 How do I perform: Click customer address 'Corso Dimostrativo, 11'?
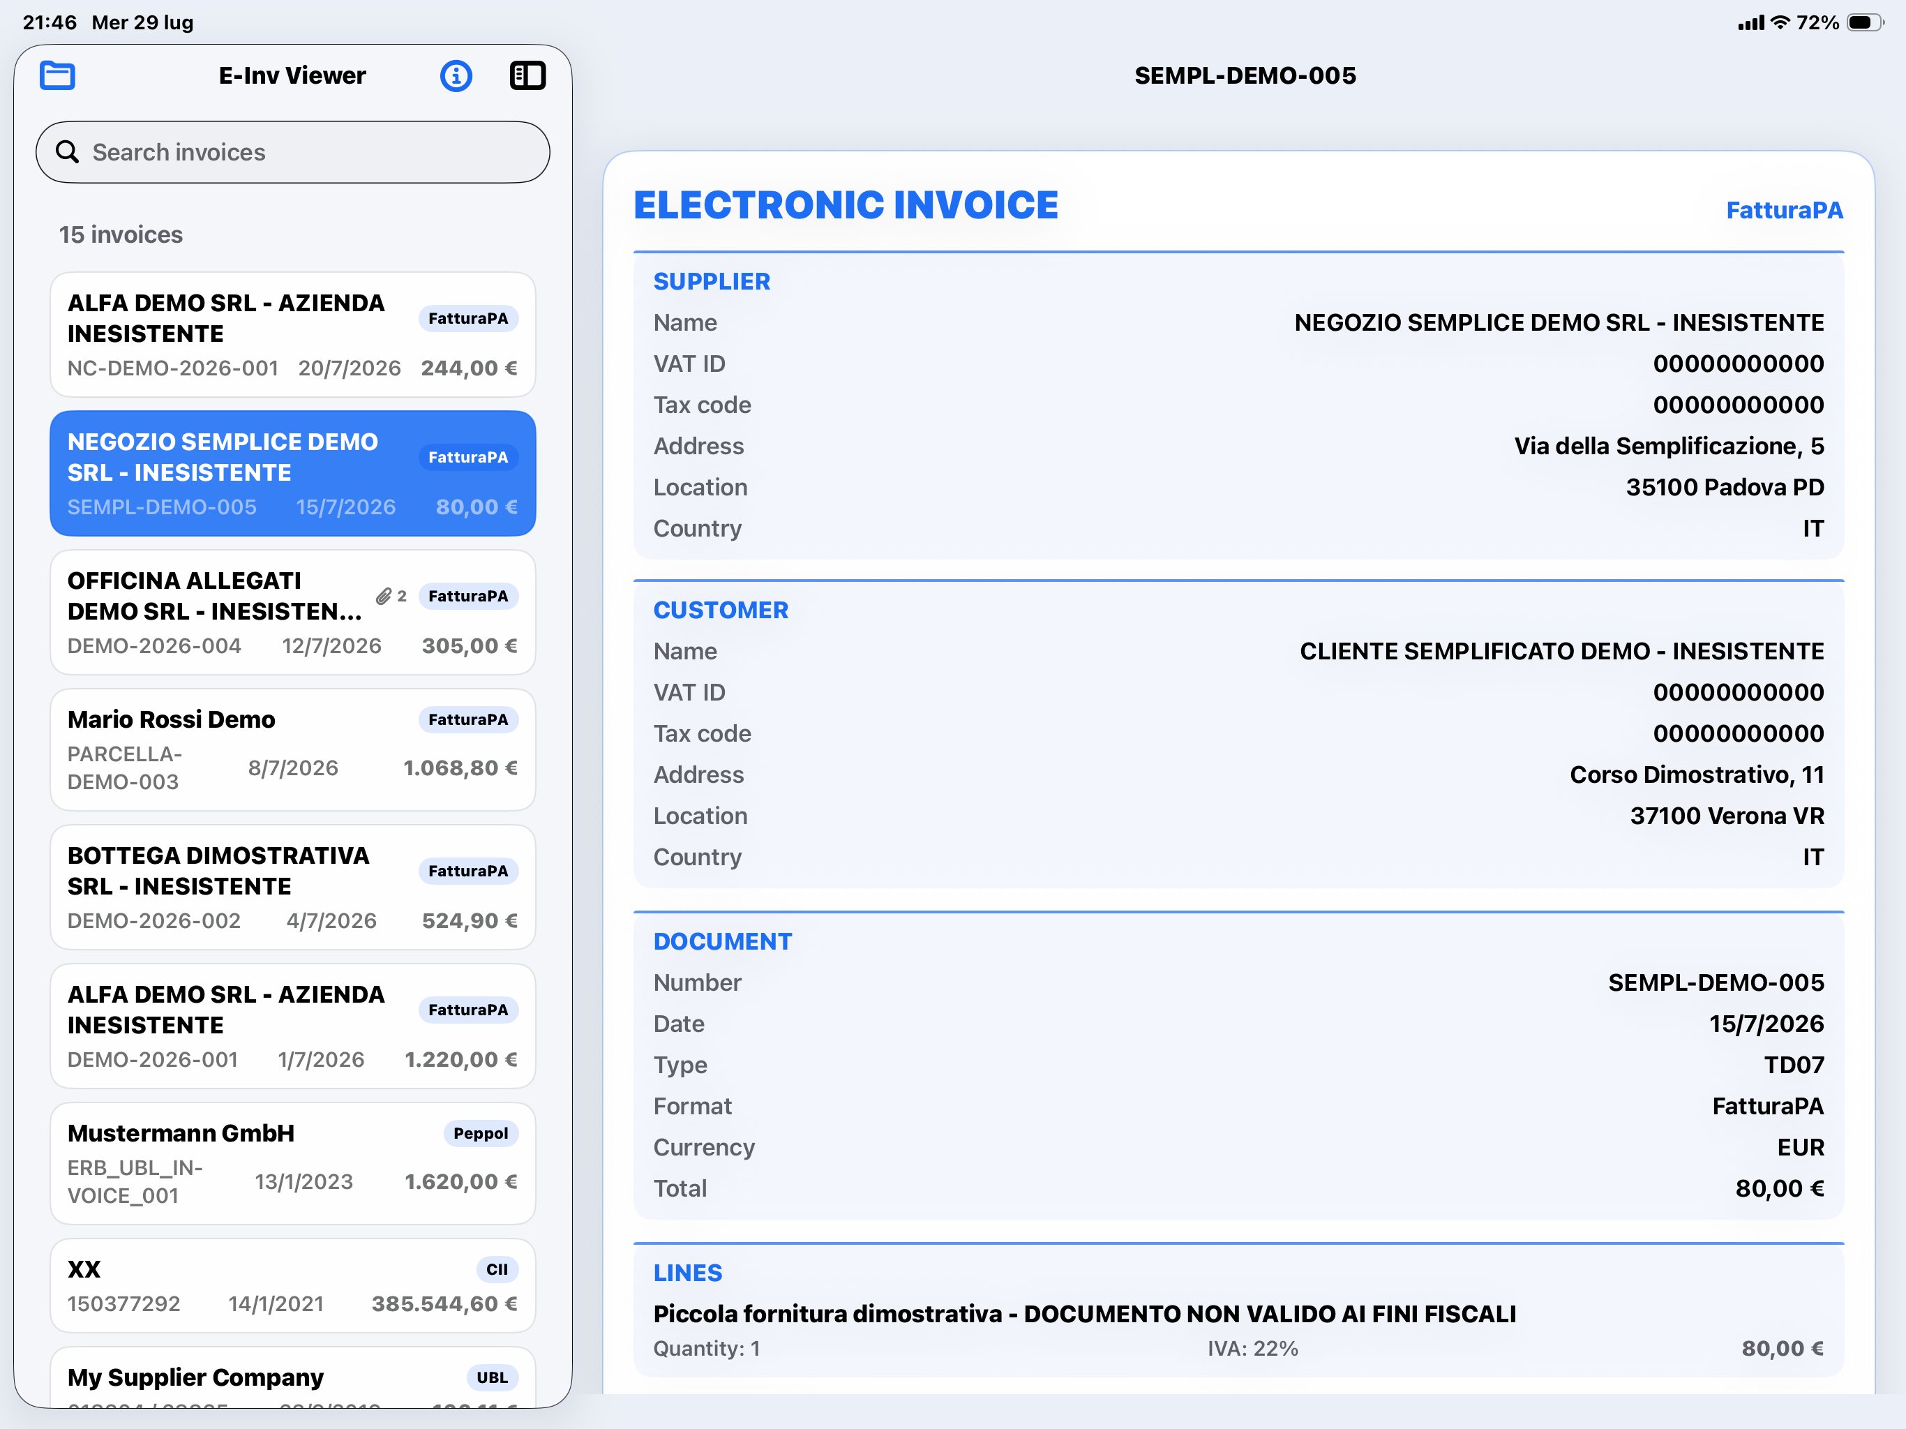1697,774
